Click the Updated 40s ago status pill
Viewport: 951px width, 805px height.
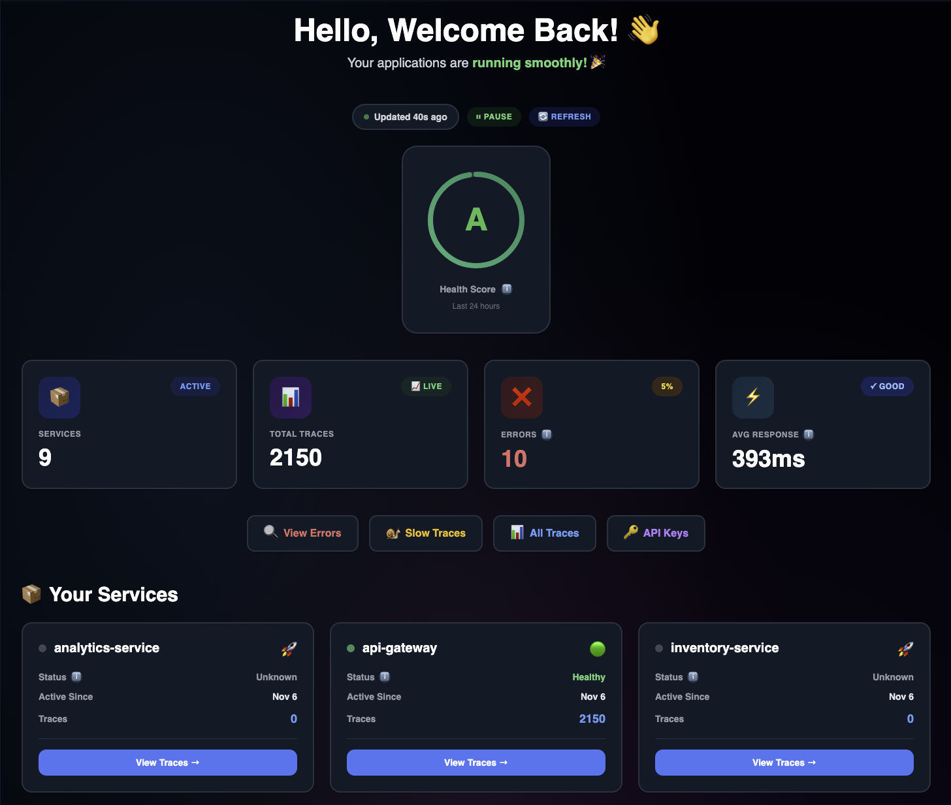tap(405, 116)
